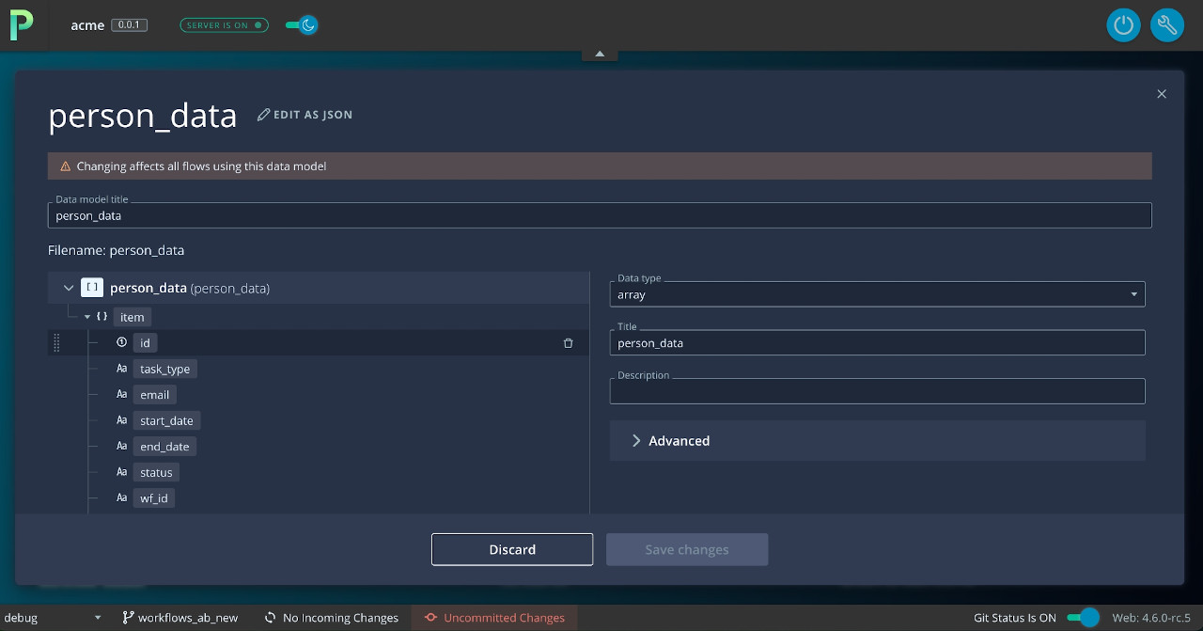
Task: Click the Description input field
Action: (877, 391)
